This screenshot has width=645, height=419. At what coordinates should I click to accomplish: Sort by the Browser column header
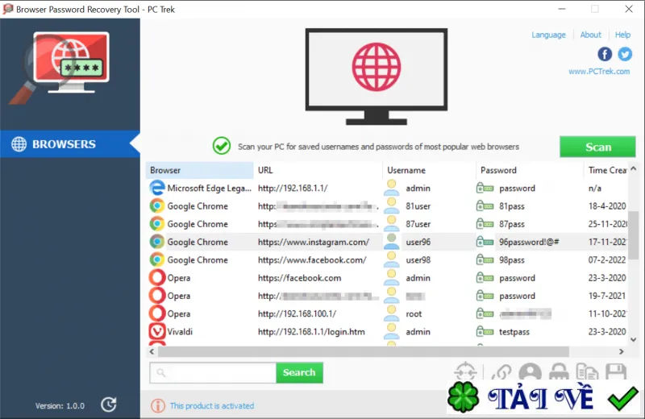click(199, 170)
